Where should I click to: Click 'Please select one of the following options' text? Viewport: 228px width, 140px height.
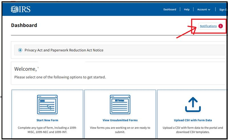(x=60, y=77)
